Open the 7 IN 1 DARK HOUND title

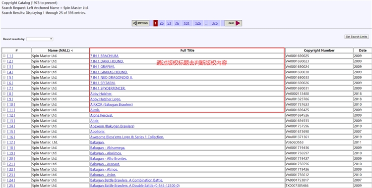107,61
